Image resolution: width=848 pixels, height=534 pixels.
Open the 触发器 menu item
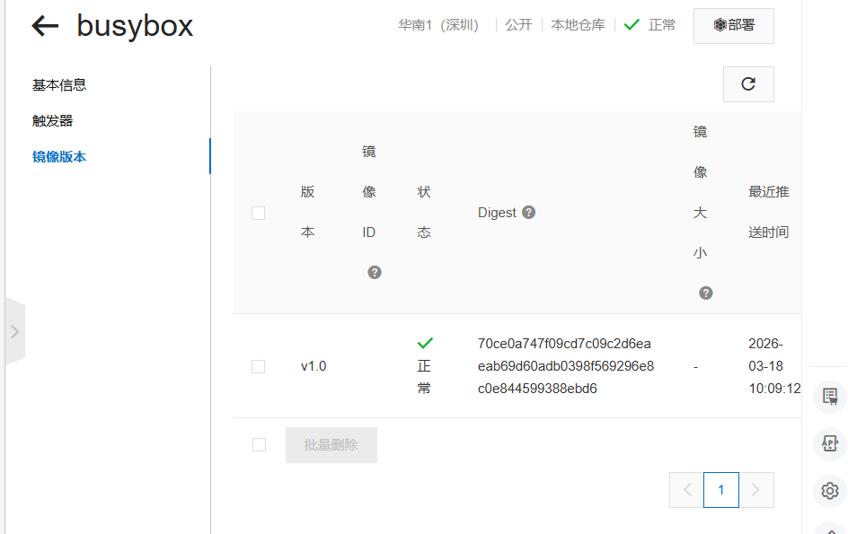coord(52,121)
